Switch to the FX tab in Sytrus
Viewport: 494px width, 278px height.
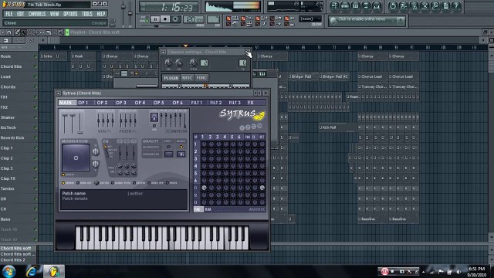coord(250,103)
